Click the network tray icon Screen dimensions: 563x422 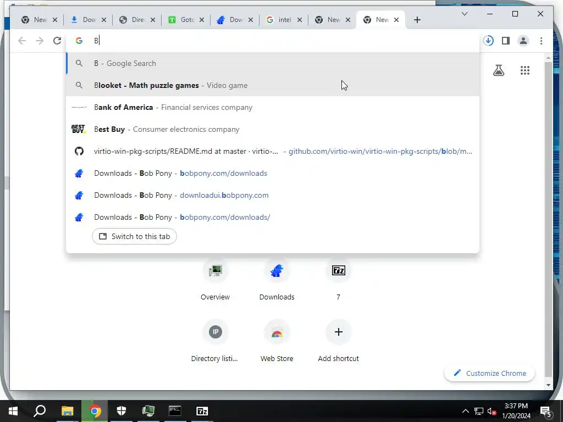point(479,411)
